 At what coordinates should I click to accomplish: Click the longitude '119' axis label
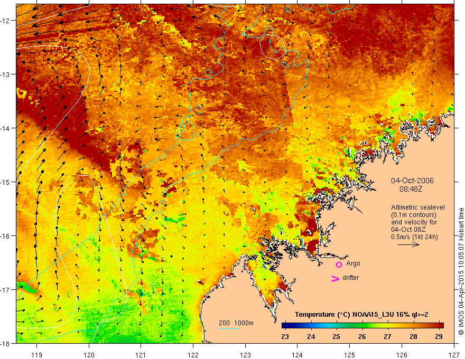click(x=37, y=355)
